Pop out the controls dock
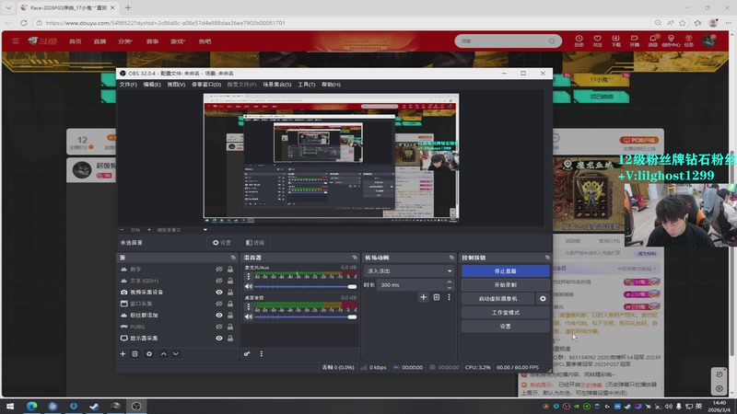This screenshot has width=737, height=414. click(547, 258)
